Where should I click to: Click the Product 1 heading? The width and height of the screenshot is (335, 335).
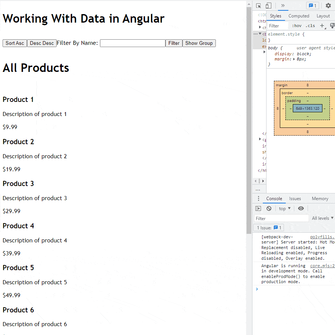pyautogui.click(x=18, y=99)
